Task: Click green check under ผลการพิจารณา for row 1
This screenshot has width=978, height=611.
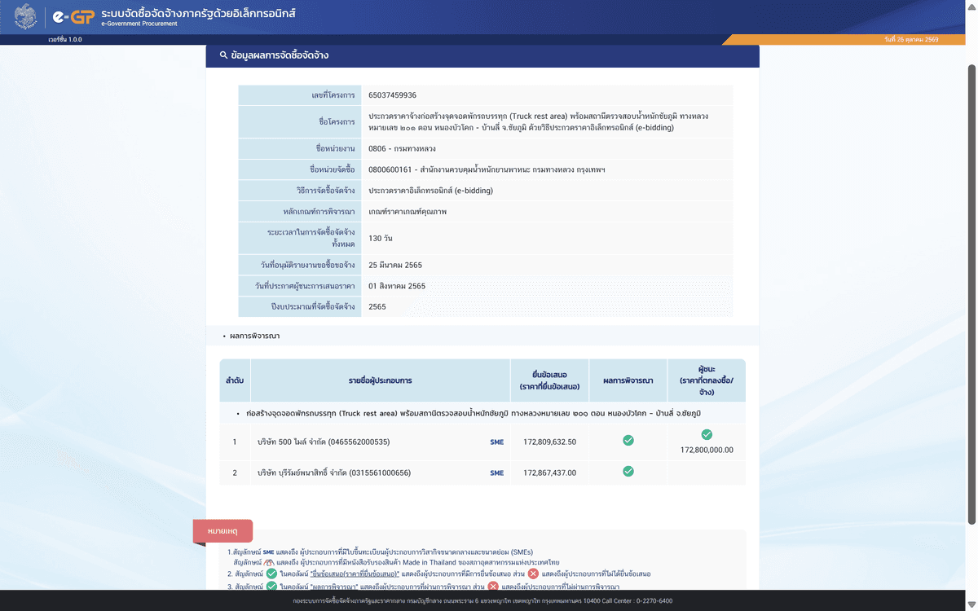Action: (628, 441)
